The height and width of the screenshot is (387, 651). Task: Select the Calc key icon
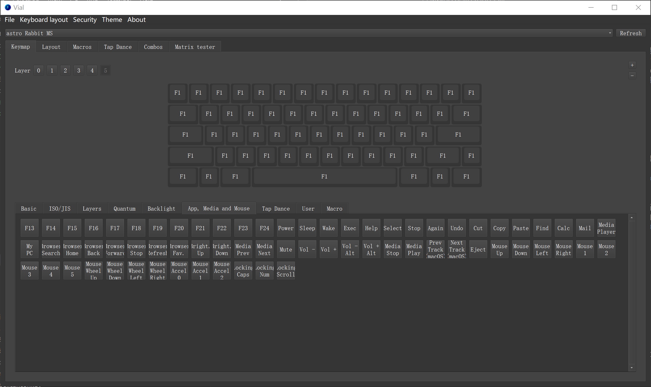coord(563,228)
